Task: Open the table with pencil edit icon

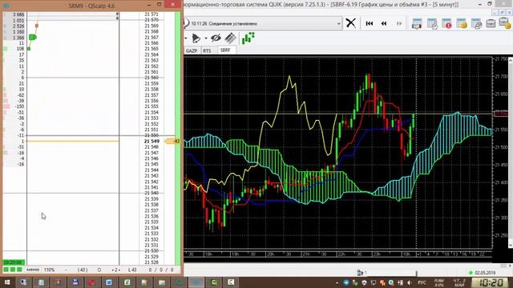Action: click(x=432, y=23)
